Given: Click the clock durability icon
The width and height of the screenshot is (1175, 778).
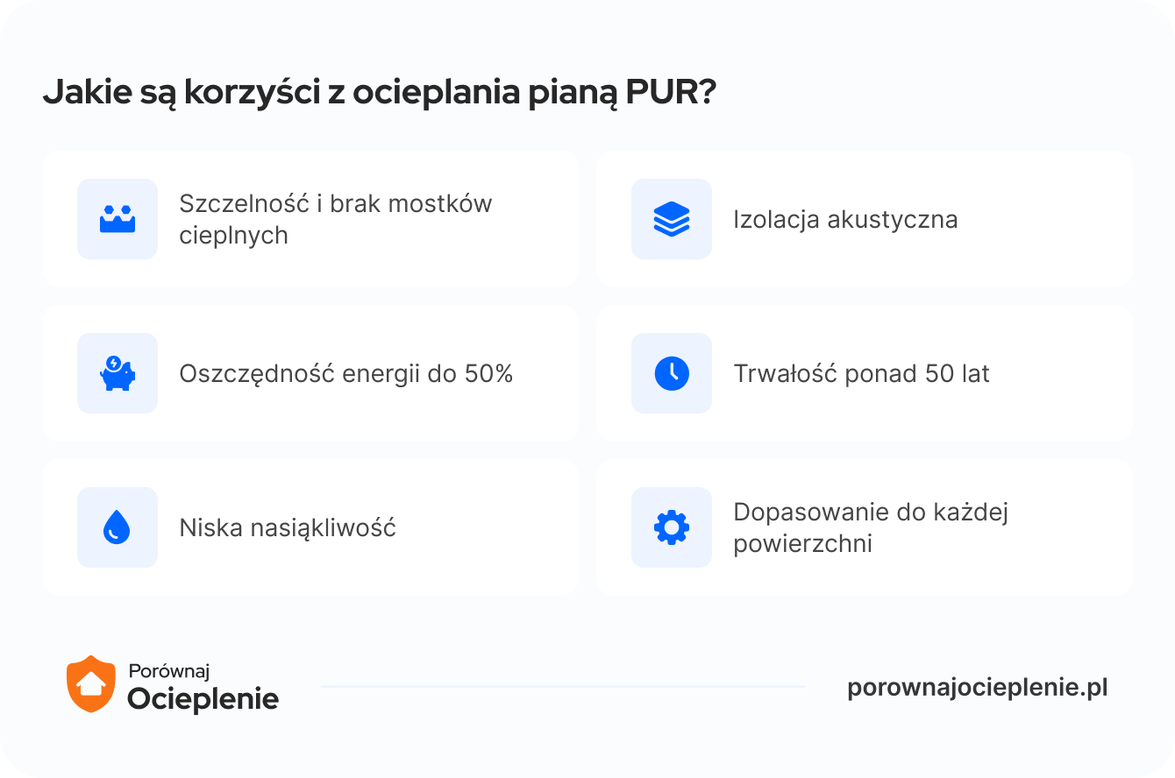Looking at the screenshot, I should [672, 373].
